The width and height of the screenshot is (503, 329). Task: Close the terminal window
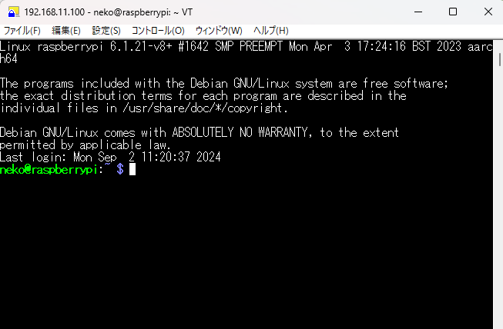488,12
